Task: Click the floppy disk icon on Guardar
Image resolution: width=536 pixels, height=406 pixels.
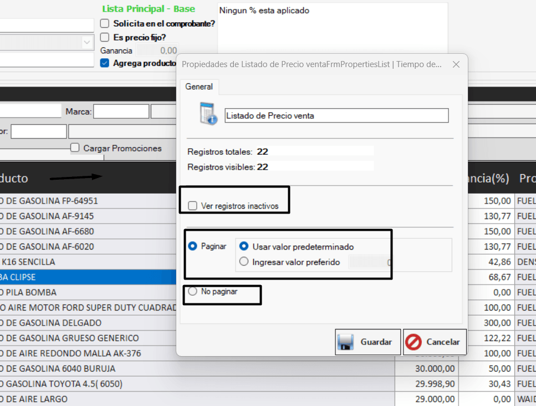Action: click(x=346, y=342)
